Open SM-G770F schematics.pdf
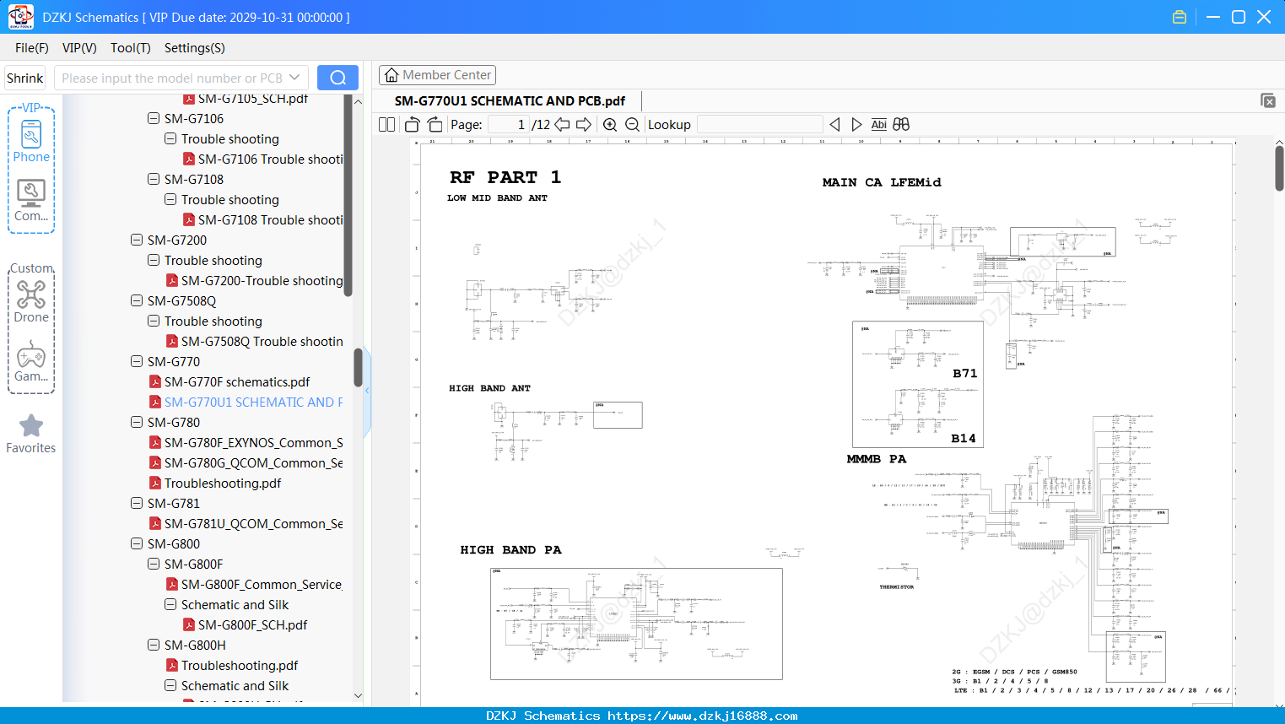 pos(229,382)
